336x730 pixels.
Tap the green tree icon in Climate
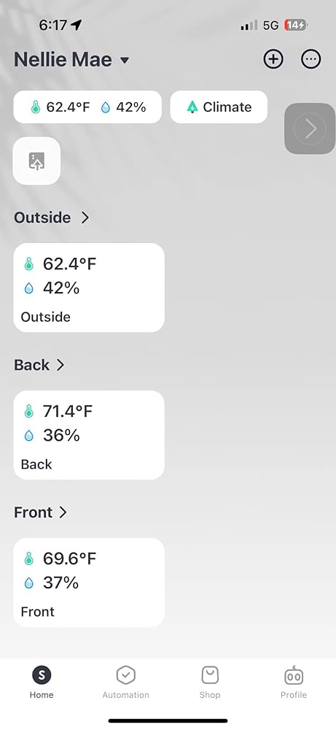192,107
